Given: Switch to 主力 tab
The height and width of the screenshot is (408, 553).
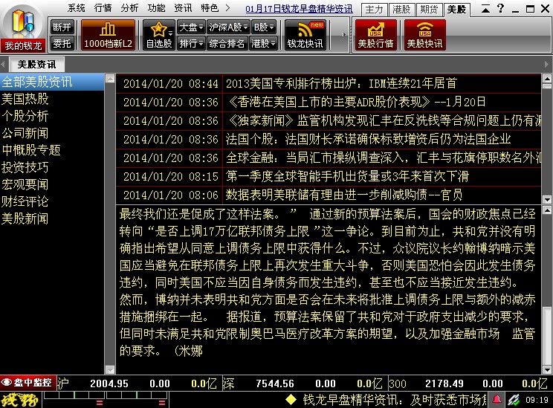Looking at the screenshot, I should [374, 10].
